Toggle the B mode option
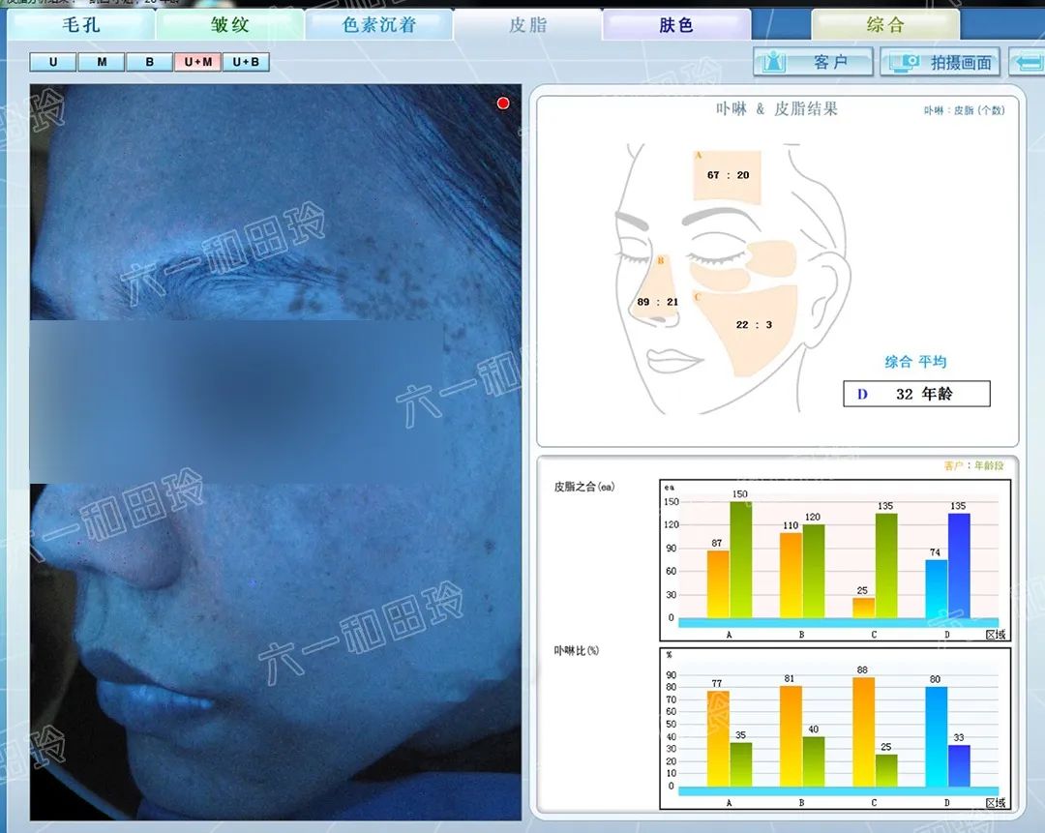The image size is (1045, 833). (149, 61)
